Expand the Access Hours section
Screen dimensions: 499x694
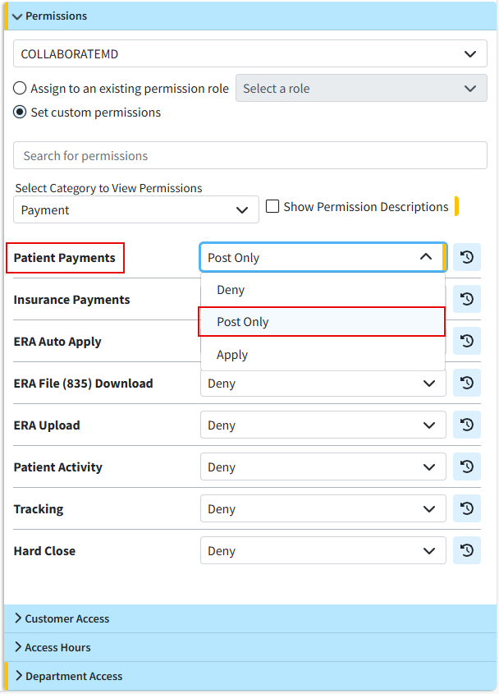[x=57, y=648]
